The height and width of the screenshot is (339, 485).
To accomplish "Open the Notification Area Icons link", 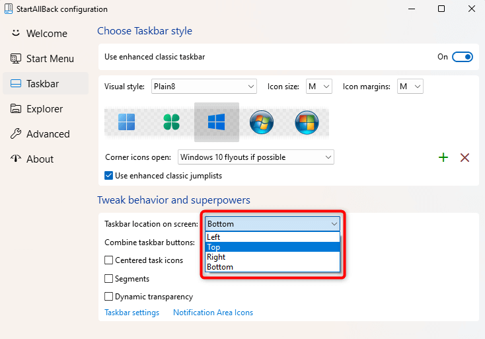I will (213, 313).
